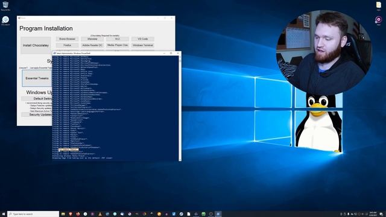The image size is (386, 217).
Task: Click the active PowerShell taskbar icon
Action: pyautogui.click(x=218, y=214)
